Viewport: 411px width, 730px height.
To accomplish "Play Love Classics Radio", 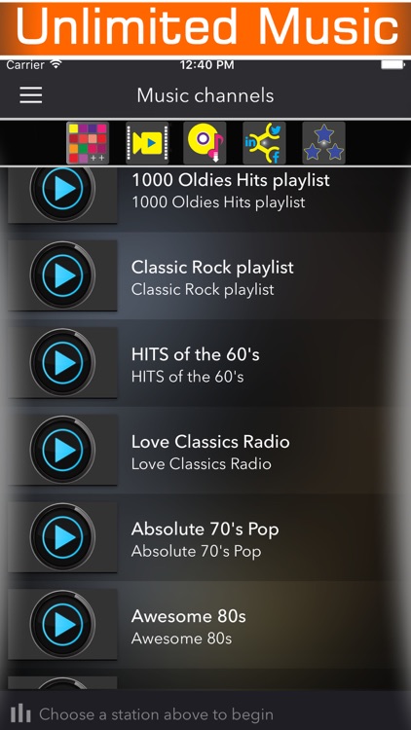I will point(62,450).
